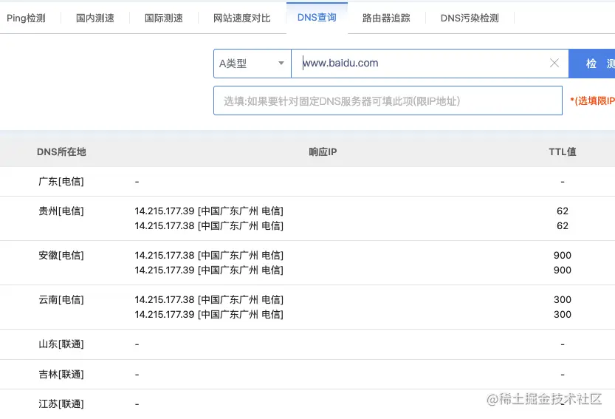Select the 吉林[联通] row label

(61, 374)
